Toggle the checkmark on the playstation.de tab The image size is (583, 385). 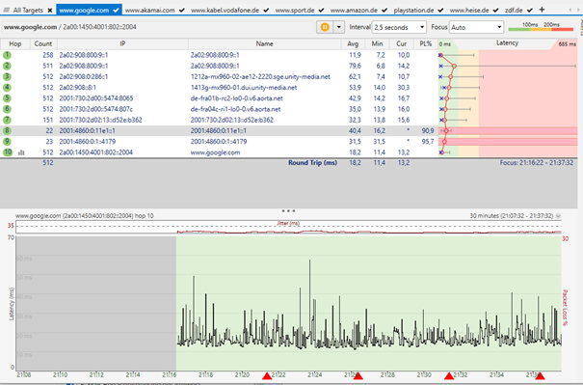pyautogui.click(x=440, y=10)
